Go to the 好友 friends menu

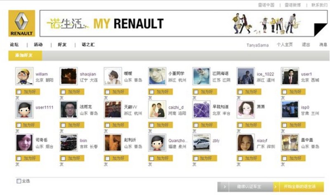[x=62, y=45]
